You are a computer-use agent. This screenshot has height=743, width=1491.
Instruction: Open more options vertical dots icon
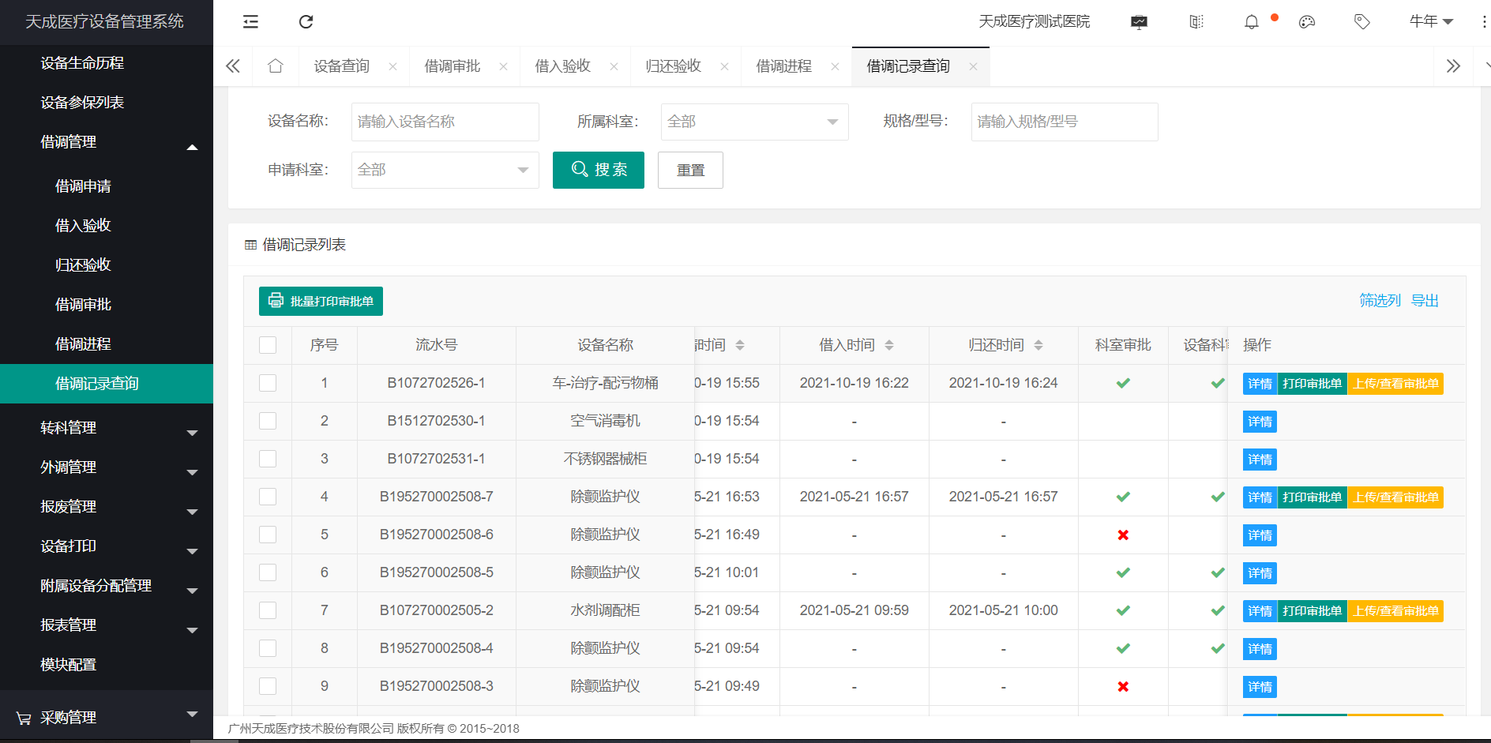[x=1485, y=22]
